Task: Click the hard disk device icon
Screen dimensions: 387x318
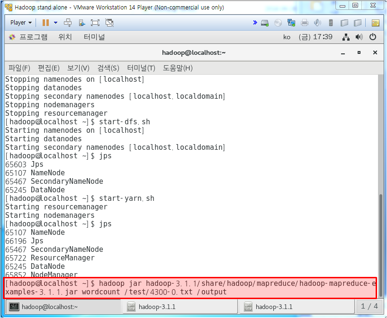Action: (265, 23)
